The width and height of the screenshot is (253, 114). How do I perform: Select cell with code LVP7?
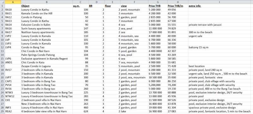point(13,77)
